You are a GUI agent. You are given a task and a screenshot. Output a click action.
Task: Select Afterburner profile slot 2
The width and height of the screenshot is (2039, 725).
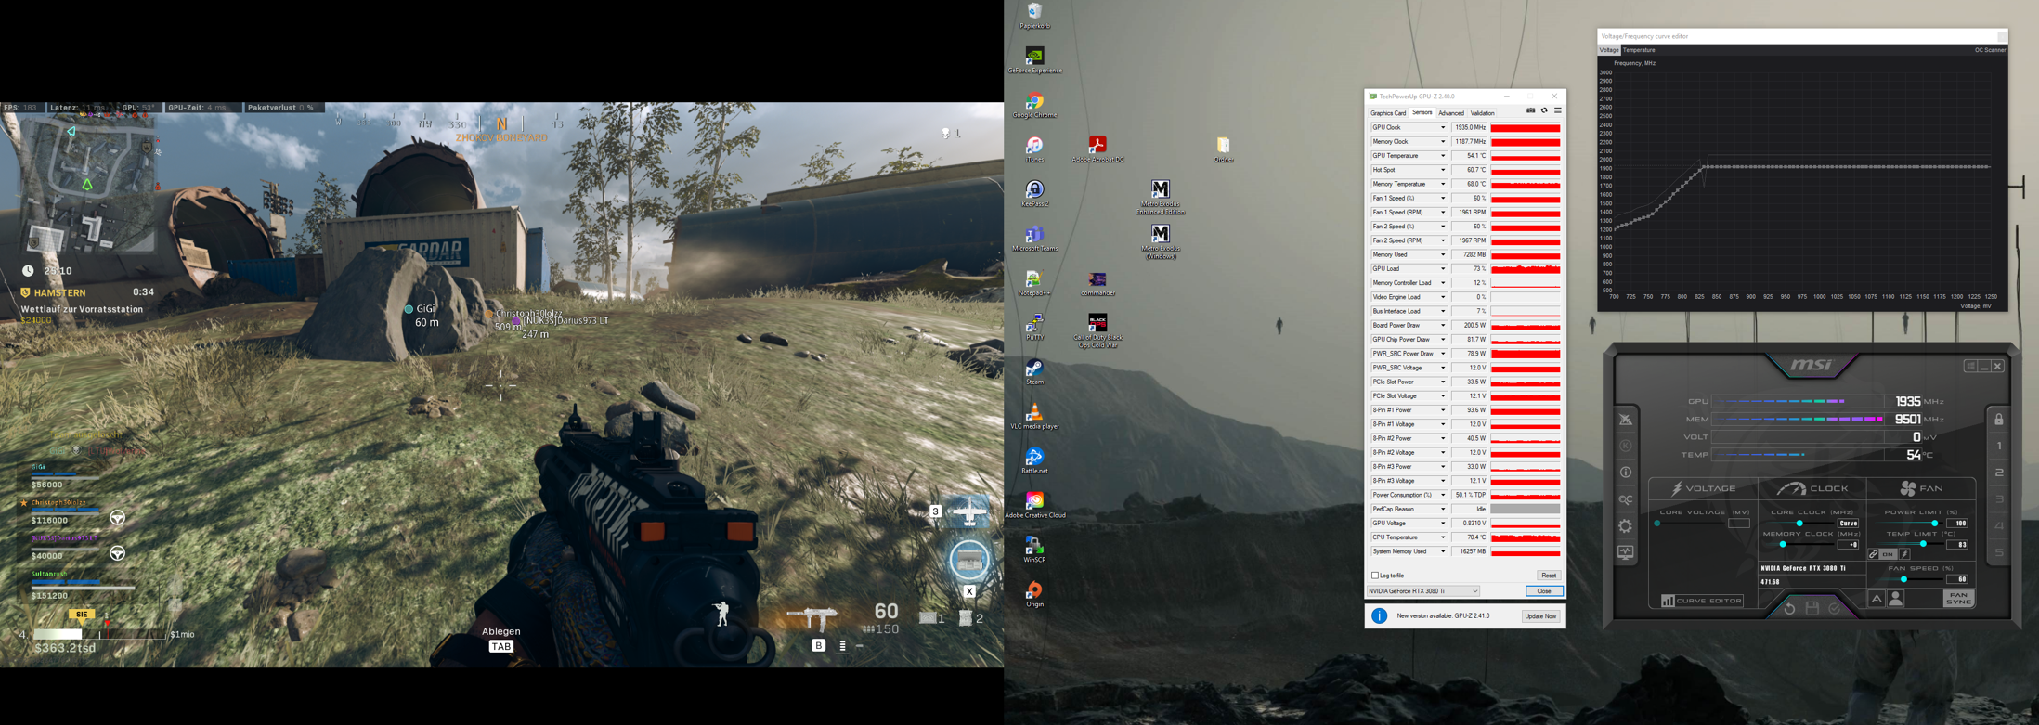pos(1999,473)
